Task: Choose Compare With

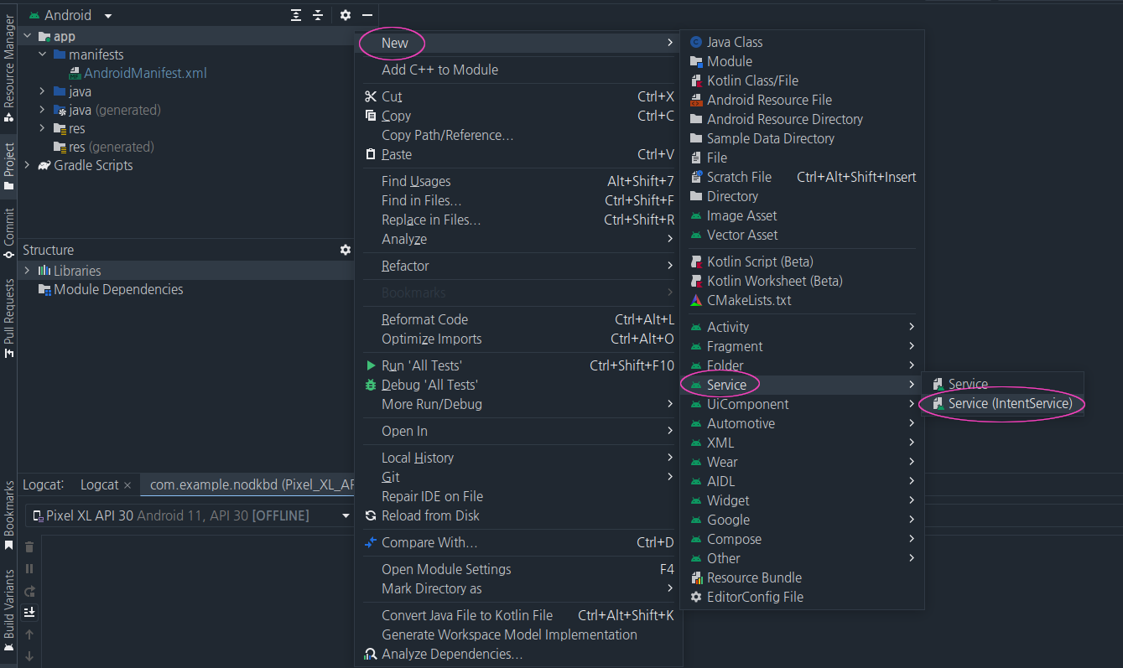Action: 518,542
